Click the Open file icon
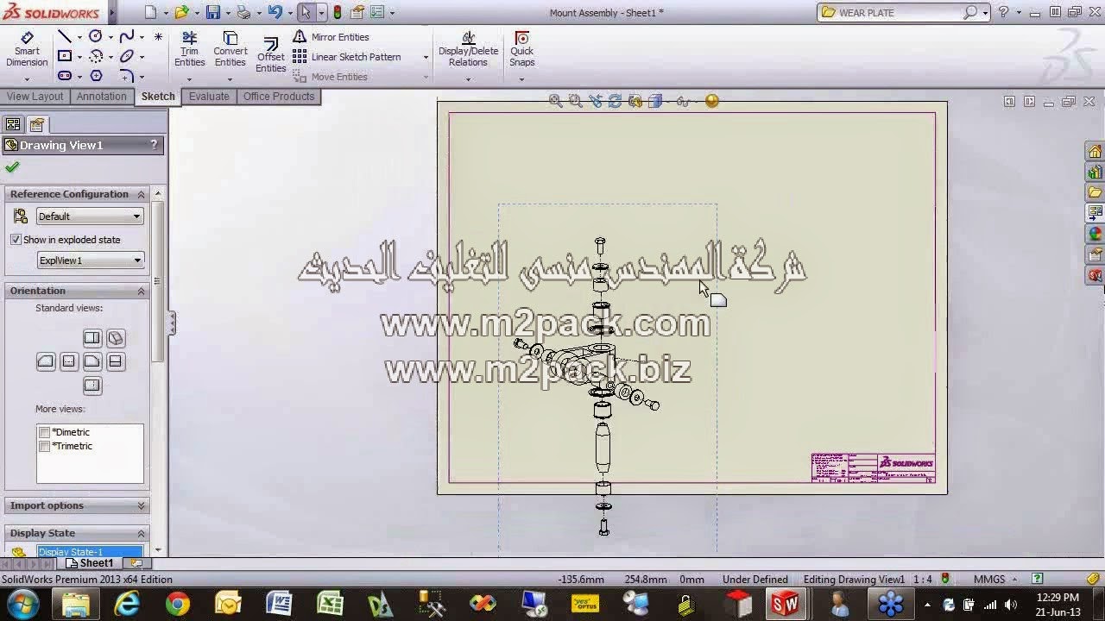The height and width of the screenshot is (621, 1105). (x=181, y=12)
